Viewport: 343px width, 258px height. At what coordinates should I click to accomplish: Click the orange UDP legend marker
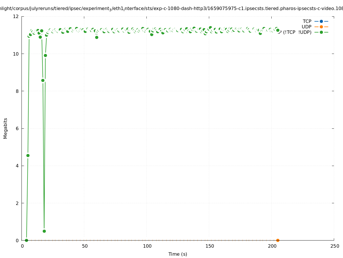coord(321,27)
